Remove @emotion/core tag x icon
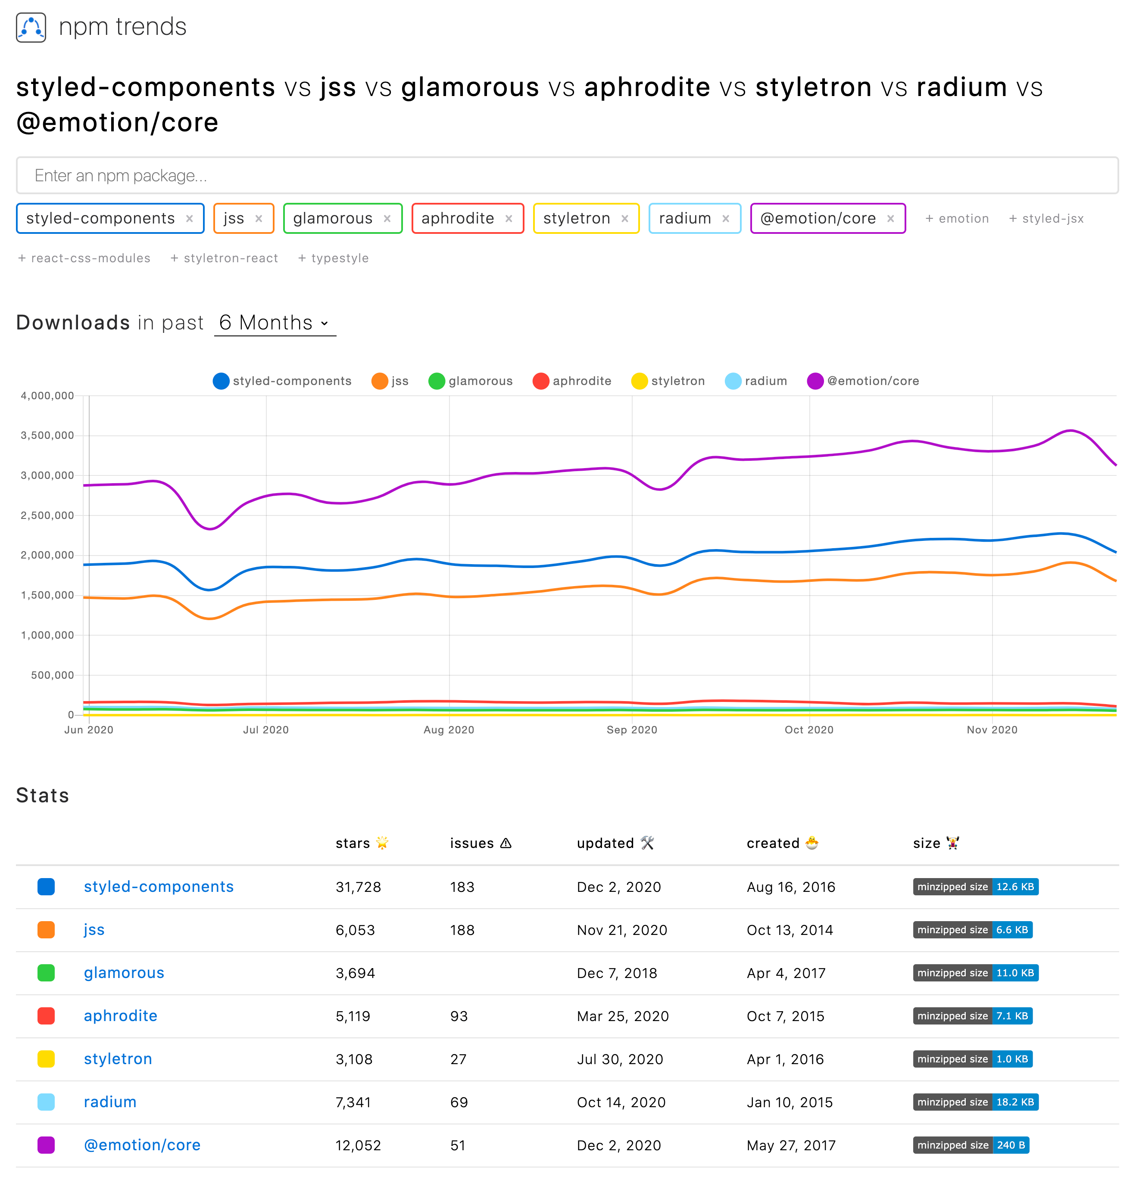The height and width of the screenshot is (1186, 1136). pyautogui.click(x=890, y=219)
